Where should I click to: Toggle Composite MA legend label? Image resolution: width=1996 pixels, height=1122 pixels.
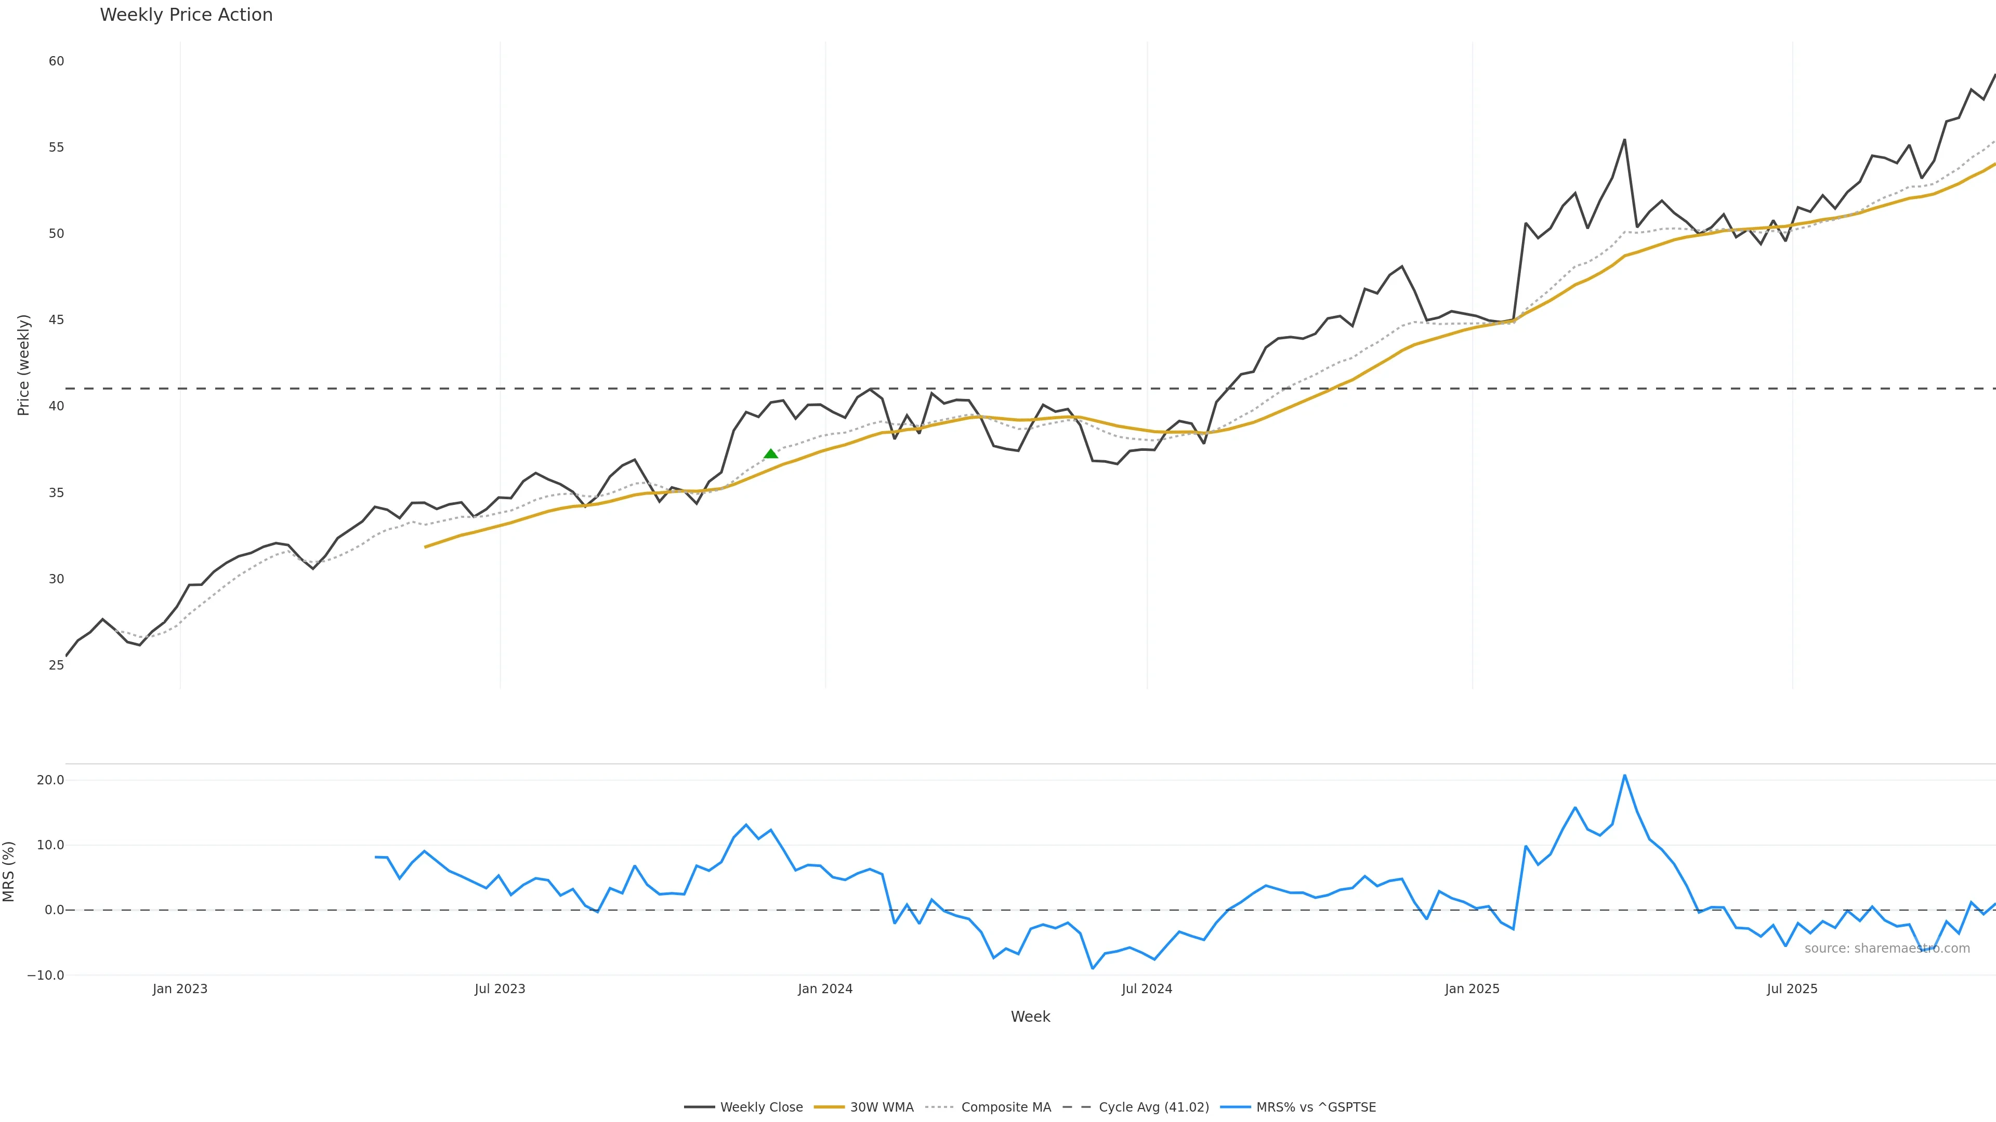tap(1006, 1107)
